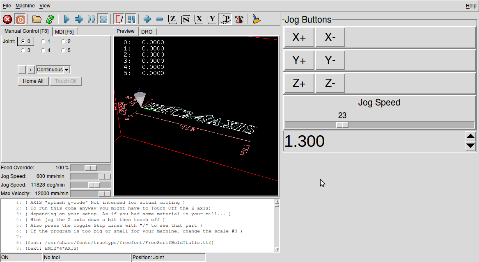Stop program execution icon

tap(103, 20)
